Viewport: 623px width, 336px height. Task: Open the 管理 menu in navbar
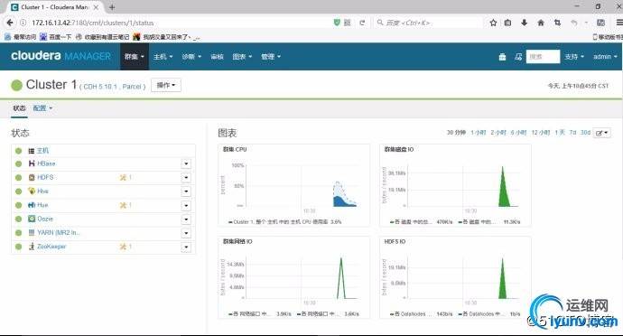pos(271,57)
